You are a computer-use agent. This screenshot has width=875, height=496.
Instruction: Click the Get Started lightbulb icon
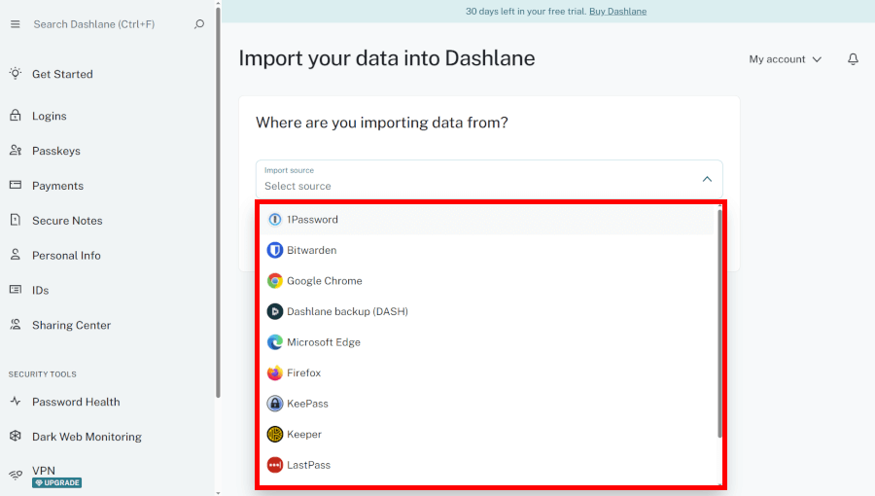(16, 73)
